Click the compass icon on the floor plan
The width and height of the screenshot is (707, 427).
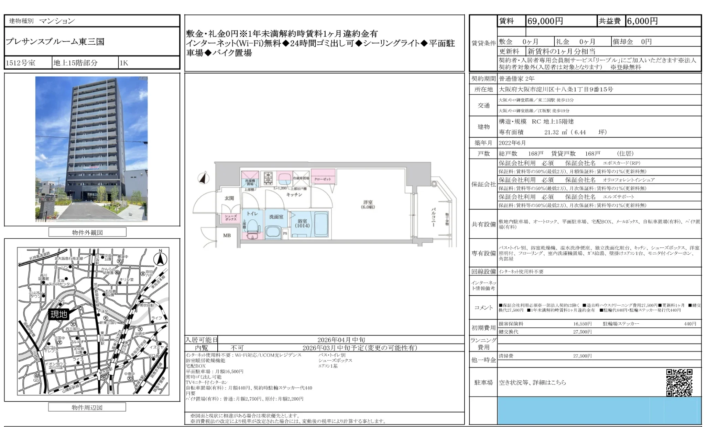(204, 178)
